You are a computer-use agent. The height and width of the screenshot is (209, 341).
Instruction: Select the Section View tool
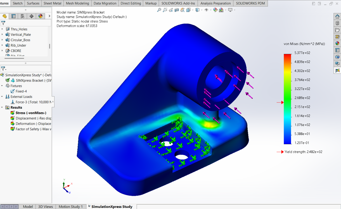click(177, 10)
